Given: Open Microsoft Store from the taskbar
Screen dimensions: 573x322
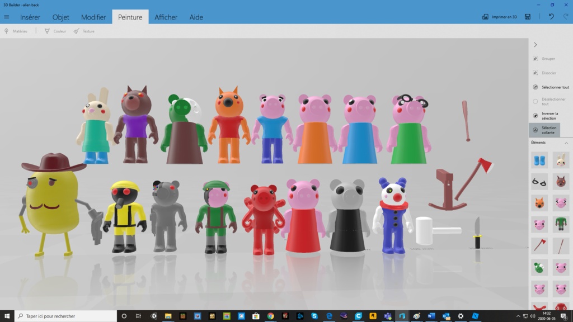Looking at the screenshot, I should pos(256,316).
